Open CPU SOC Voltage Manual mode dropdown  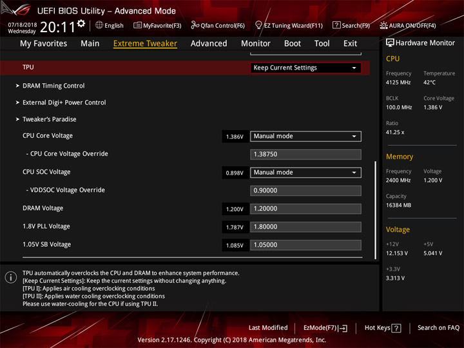[305, 173]
